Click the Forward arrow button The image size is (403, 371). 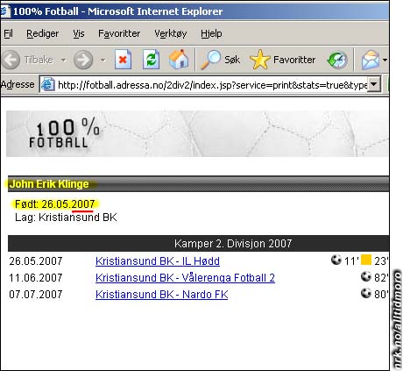click(83, 60)
